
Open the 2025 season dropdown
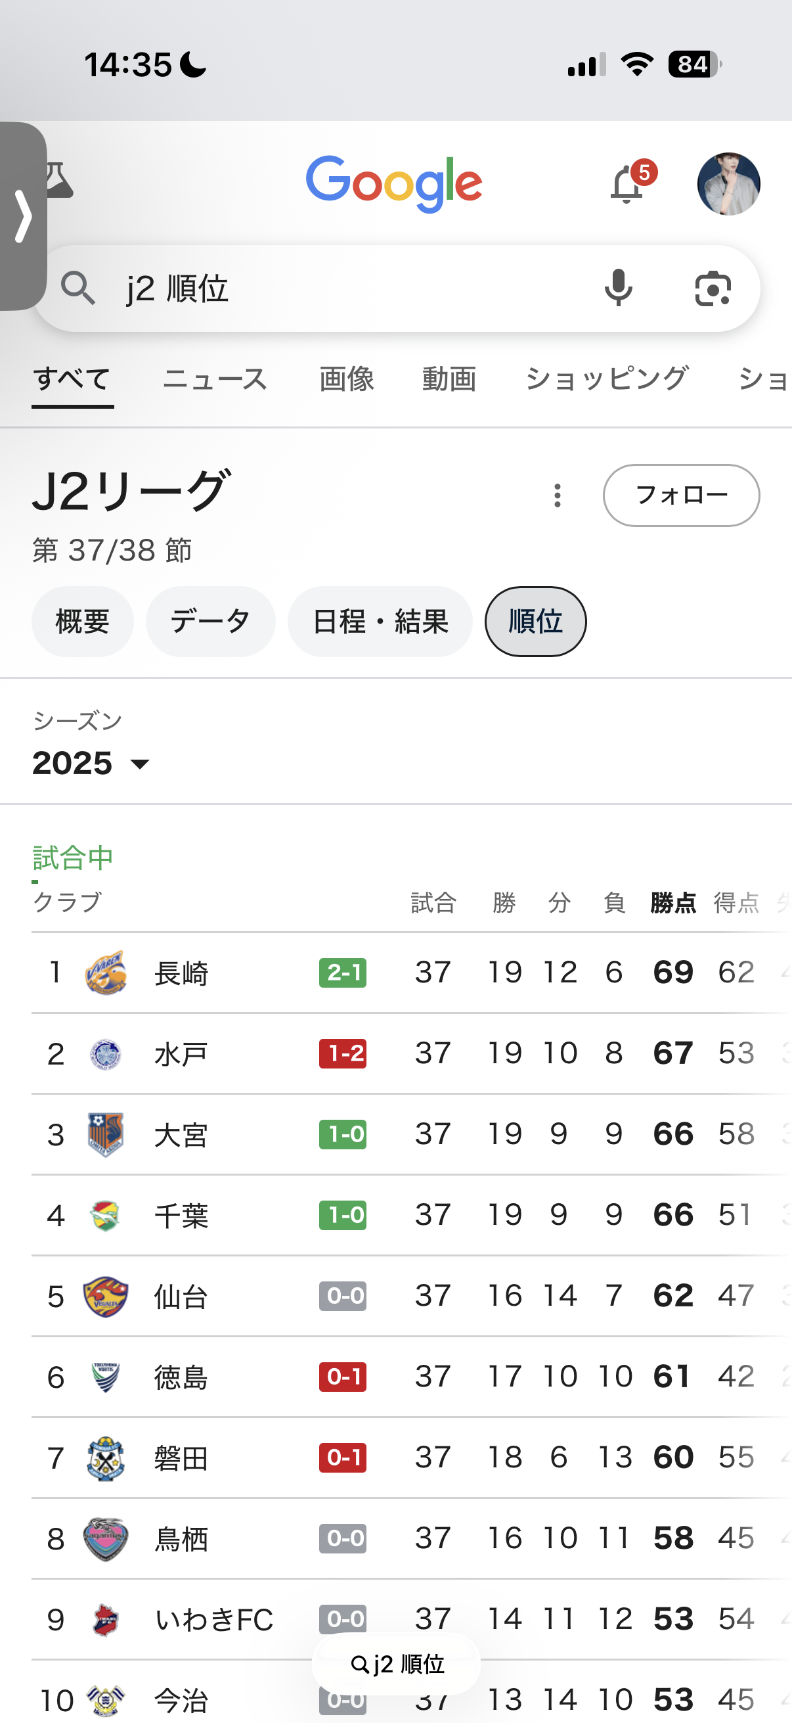pos(91,764)
